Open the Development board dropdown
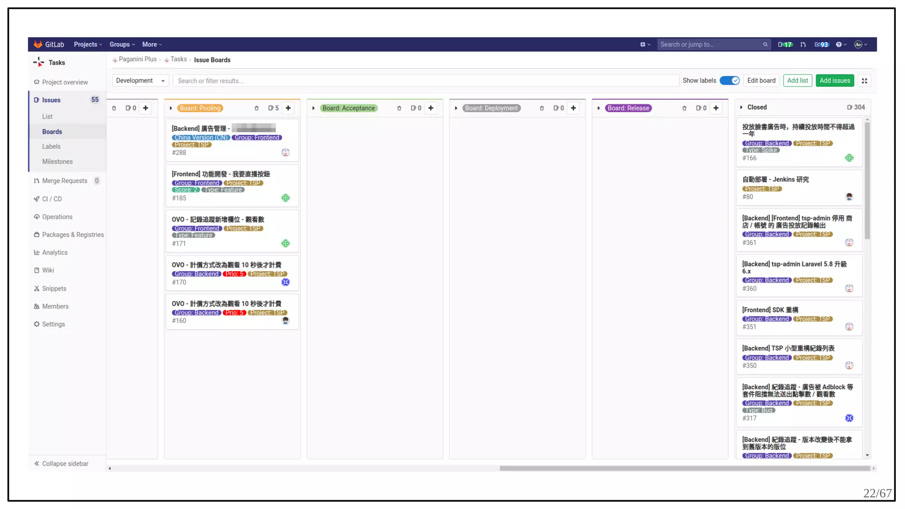This screenshot has width=905, height=509. [x=140, y=80]
